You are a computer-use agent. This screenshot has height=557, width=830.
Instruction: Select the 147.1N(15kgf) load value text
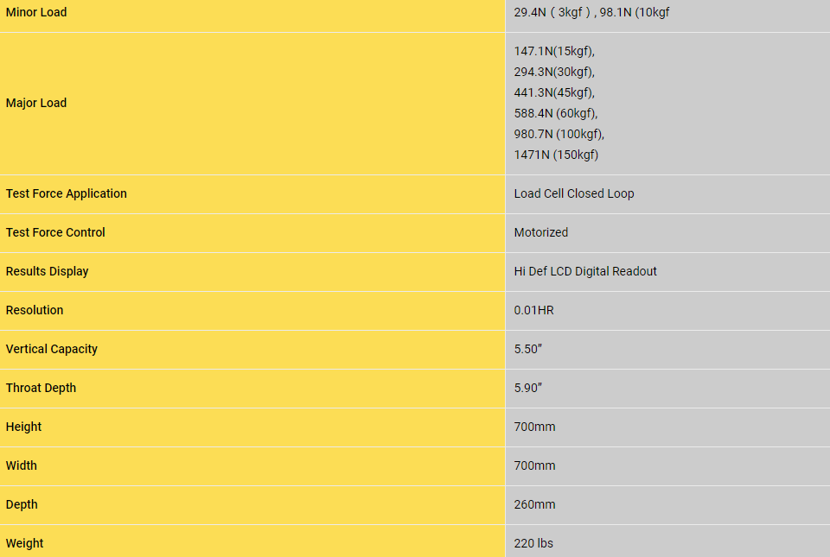point(554,51)
